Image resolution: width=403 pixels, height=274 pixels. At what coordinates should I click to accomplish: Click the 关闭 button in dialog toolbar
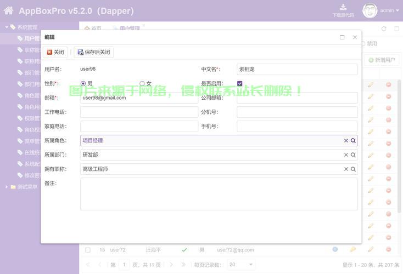click(55, 52)
